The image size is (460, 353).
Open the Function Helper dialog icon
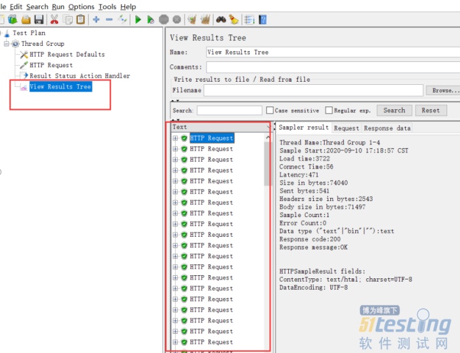(249, 20)
